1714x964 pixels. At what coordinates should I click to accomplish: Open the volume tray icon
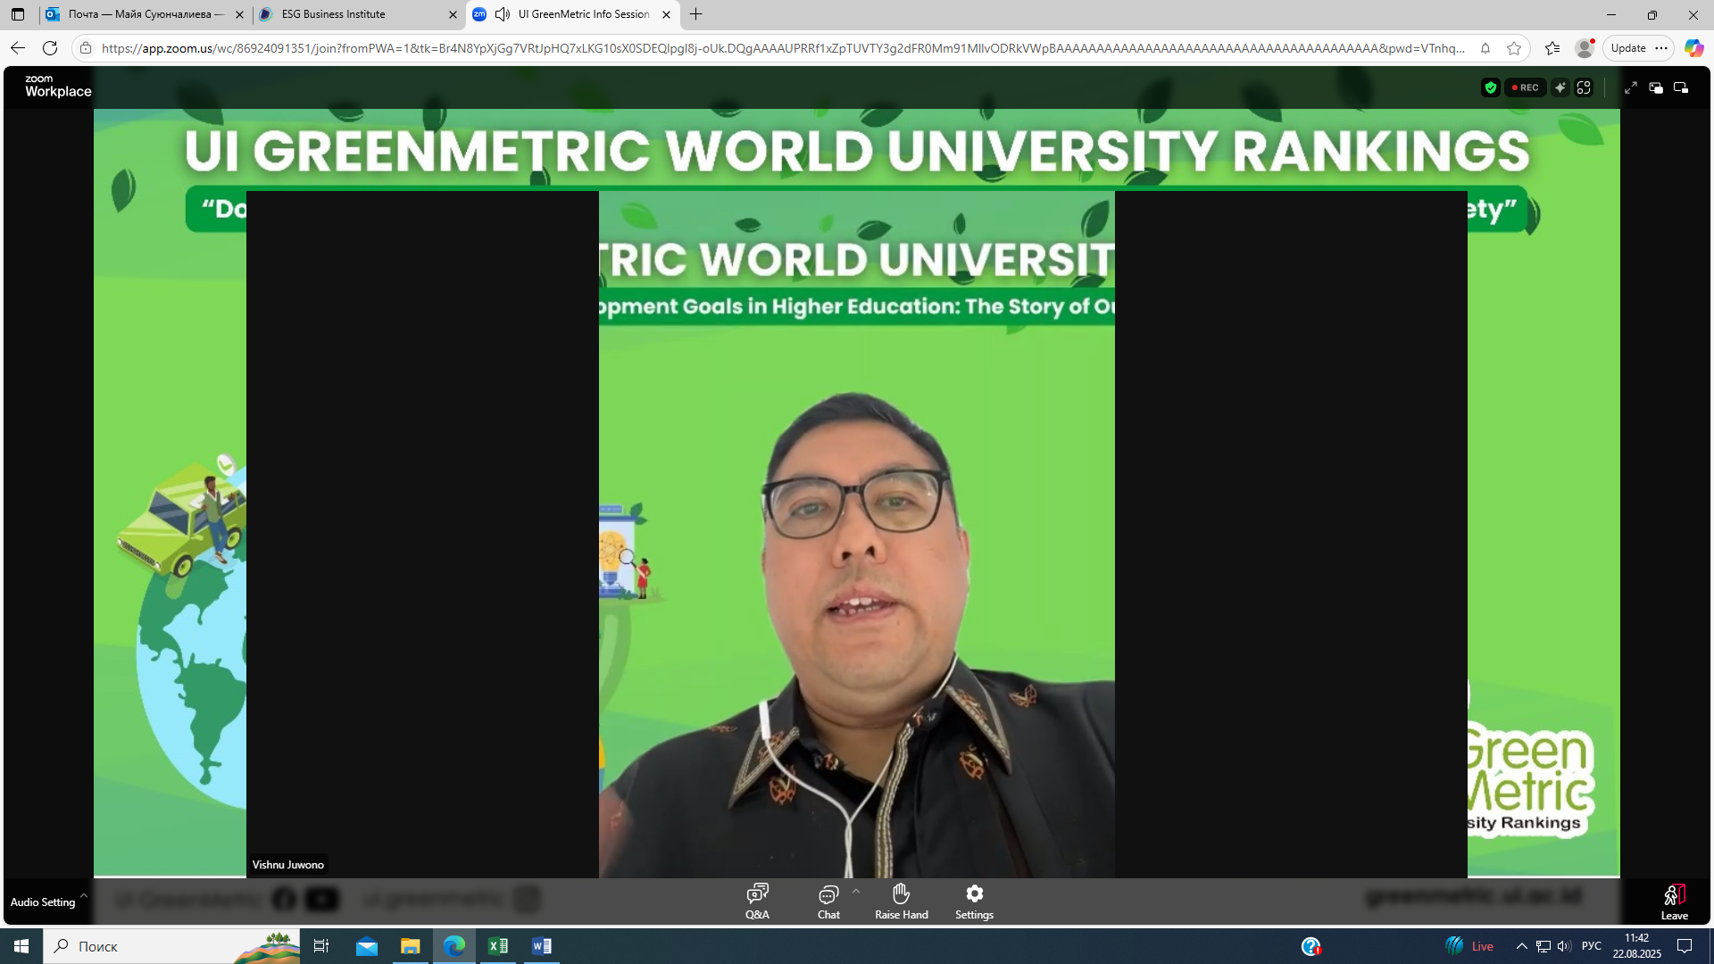coord(1563,946)
